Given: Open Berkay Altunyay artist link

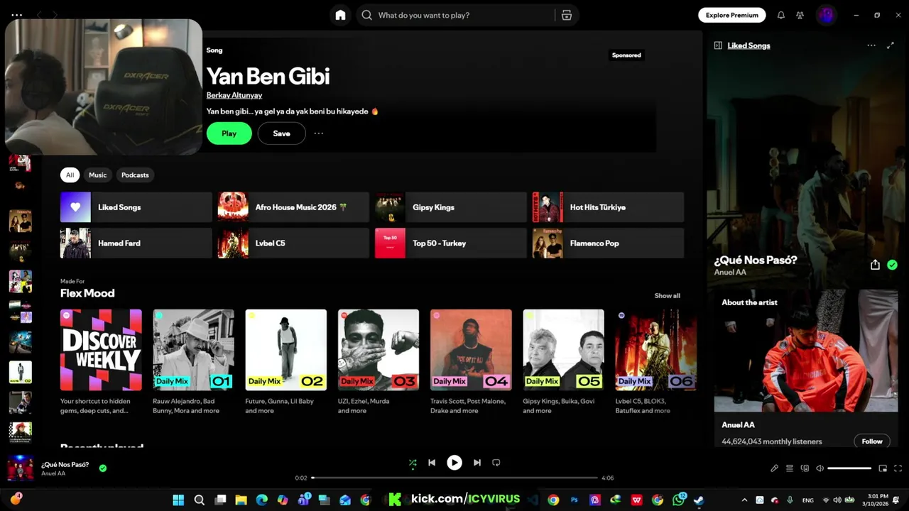Looking at the screenshot, I should point(234,95).
